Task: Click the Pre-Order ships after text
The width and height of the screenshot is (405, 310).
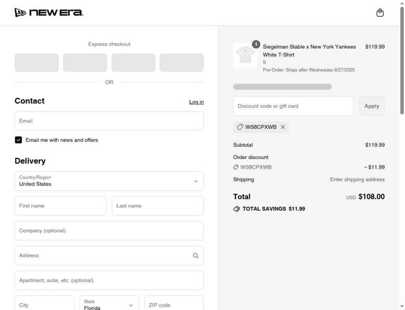Action: pyautogui.click(x=309, y=70)
